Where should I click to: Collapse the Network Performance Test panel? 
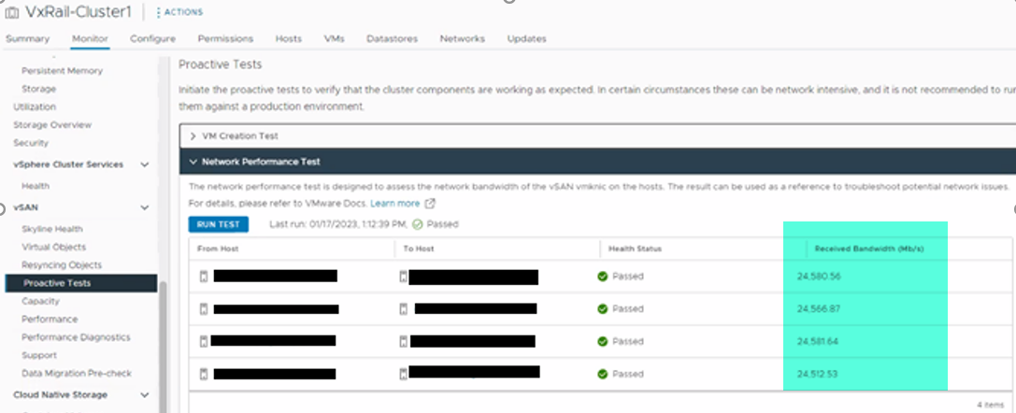point(193,162)
